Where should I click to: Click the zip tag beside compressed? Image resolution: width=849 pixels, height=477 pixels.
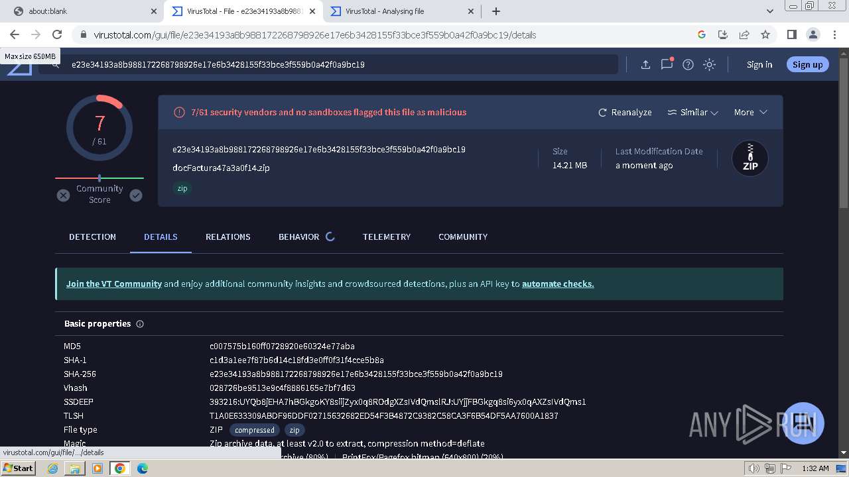(294, 430)
